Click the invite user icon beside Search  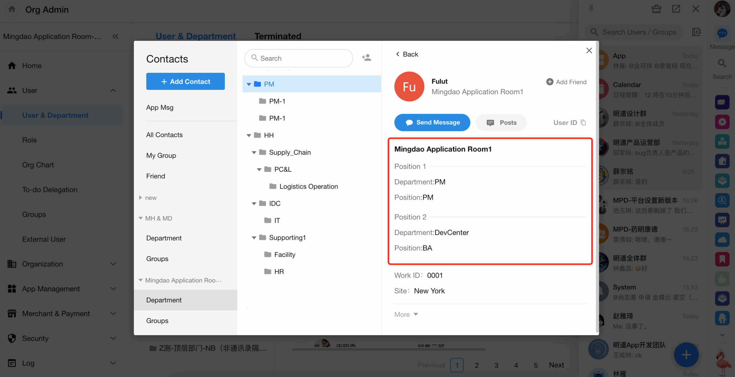click(366, 58)
